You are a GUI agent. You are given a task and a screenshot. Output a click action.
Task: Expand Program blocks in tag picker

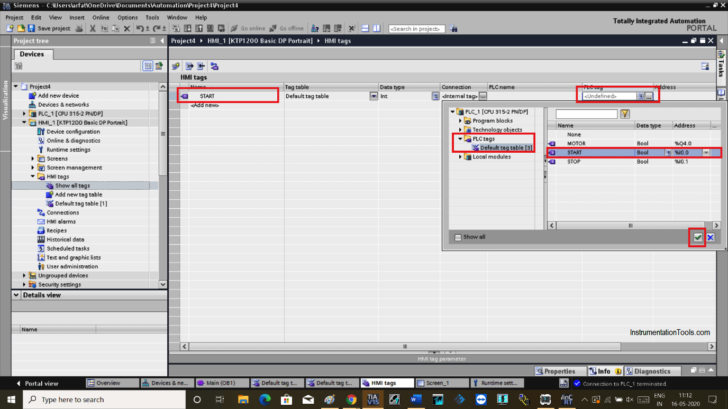click(460, 121)
